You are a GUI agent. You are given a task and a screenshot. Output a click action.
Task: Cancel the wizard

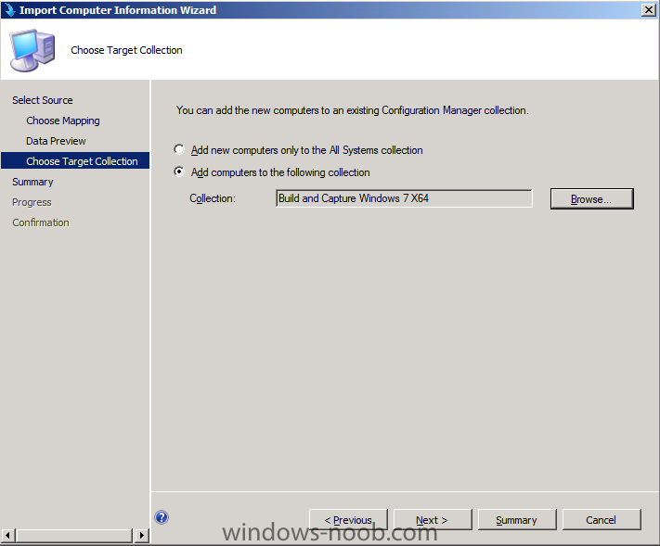pos(602,520)
